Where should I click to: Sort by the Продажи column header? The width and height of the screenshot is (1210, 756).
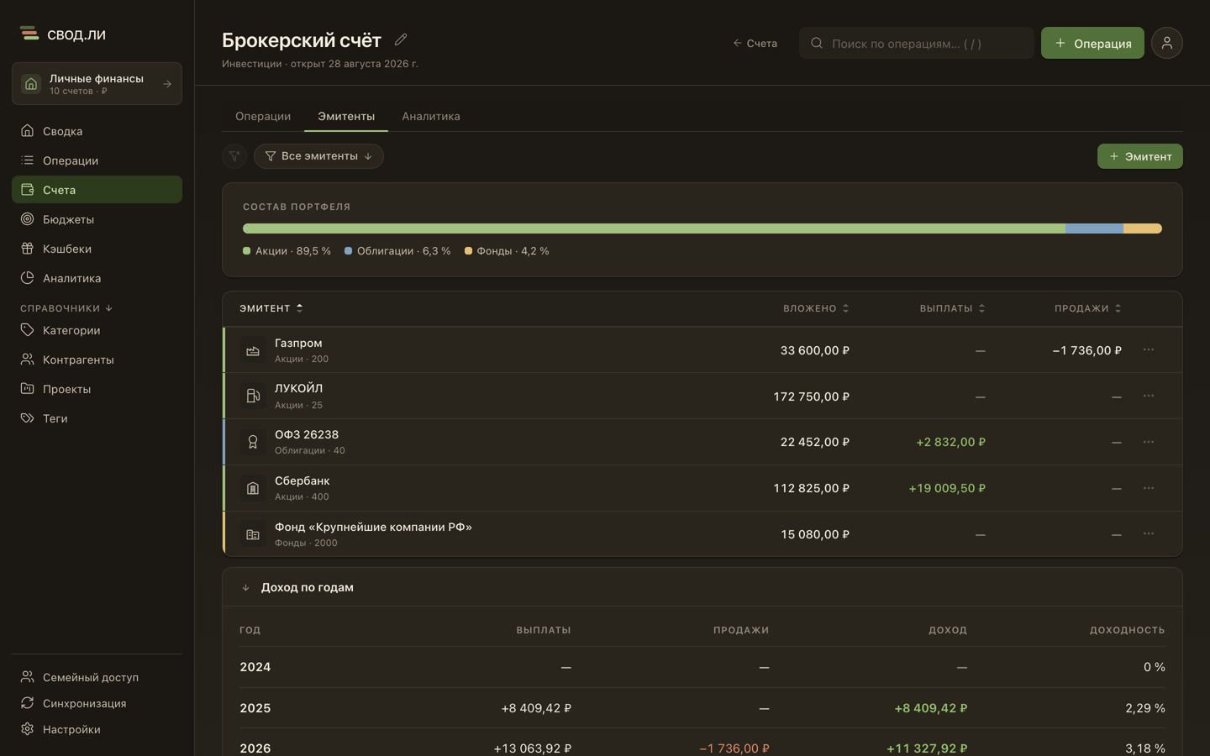[1088, 308]
